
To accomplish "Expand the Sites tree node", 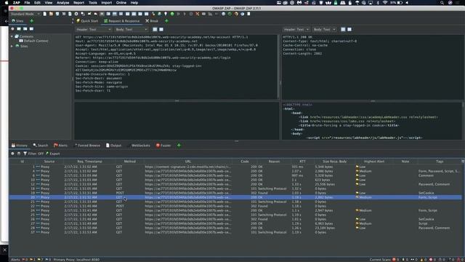I will tap(12, 46).
